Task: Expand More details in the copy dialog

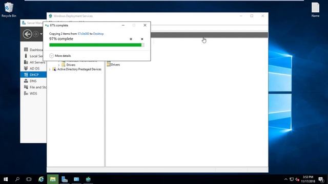Action: click(60, 56)
